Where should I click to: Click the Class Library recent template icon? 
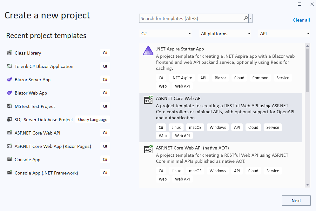[9, 53]
